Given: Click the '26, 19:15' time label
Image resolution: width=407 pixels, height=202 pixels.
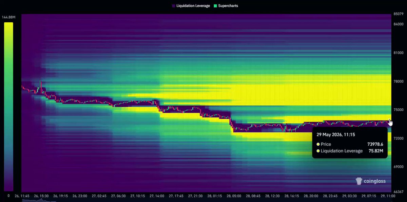Looking at the screenshot, I should 60,196.
